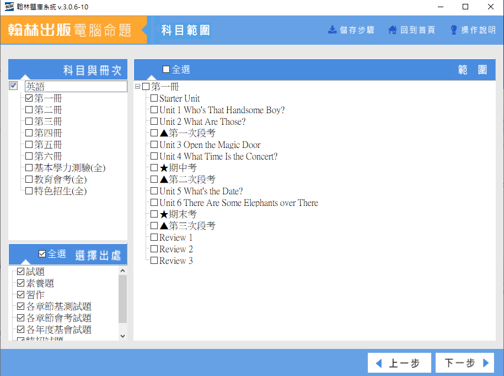Minimize the 翰林題庫系統 window
The width and height of the screenshot is (504, 376).
point(441,7)
